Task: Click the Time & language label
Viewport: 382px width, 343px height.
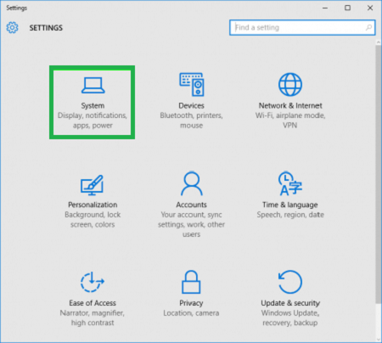Action: [x=290, y=205]
